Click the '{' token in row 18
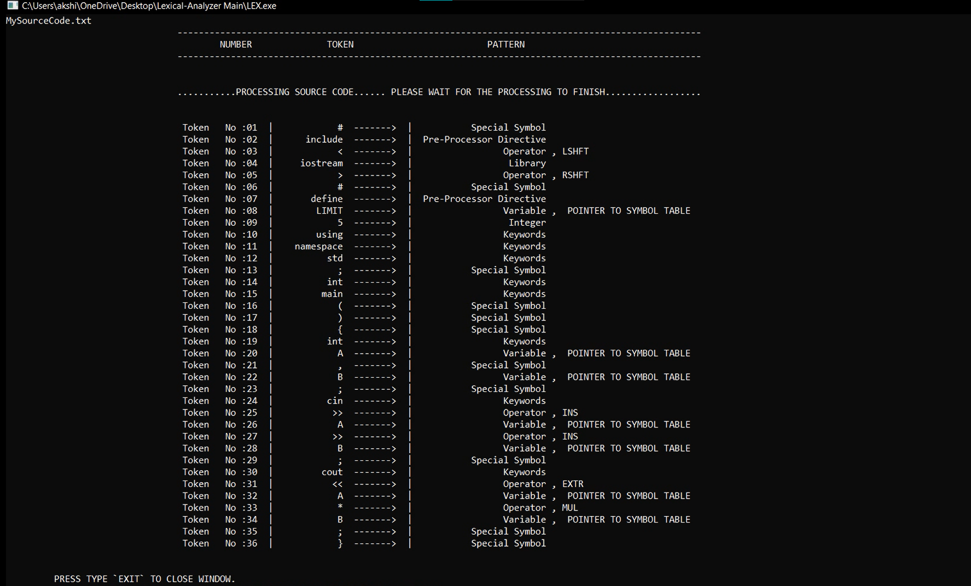This screenshot has width=971, height=586. click(x=340, y=330)
